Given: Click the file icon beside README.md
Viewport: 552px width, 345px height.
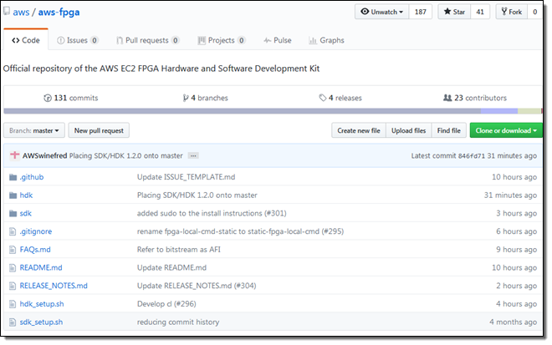Looking at the screenshot, I should tap(13, 267).
